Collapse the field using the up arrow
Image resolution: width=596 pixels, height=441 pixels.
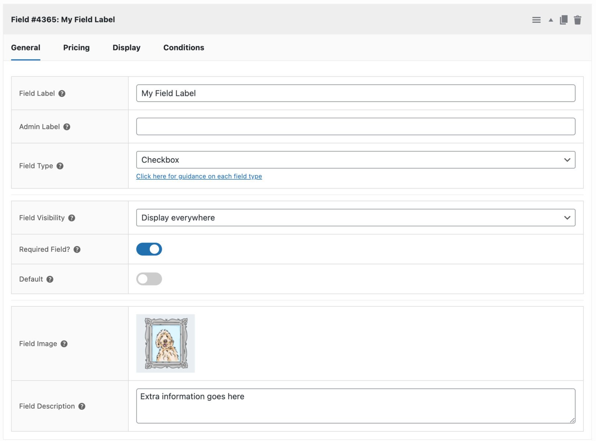click(550, 20)
